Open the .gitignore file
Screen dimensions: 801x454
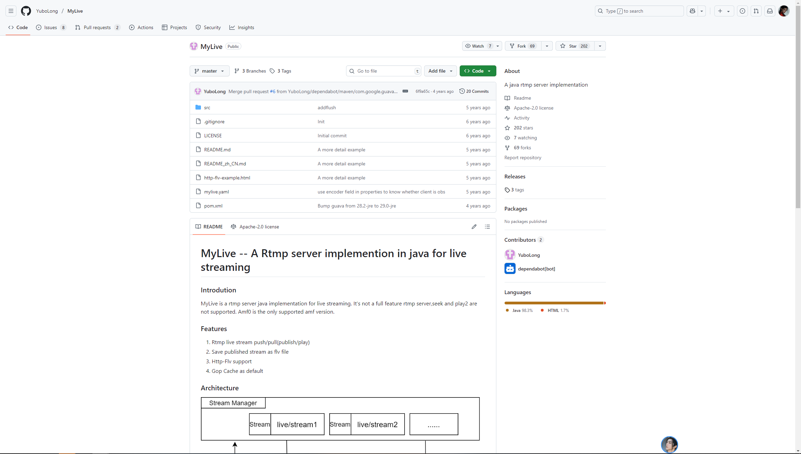point(214,122)
